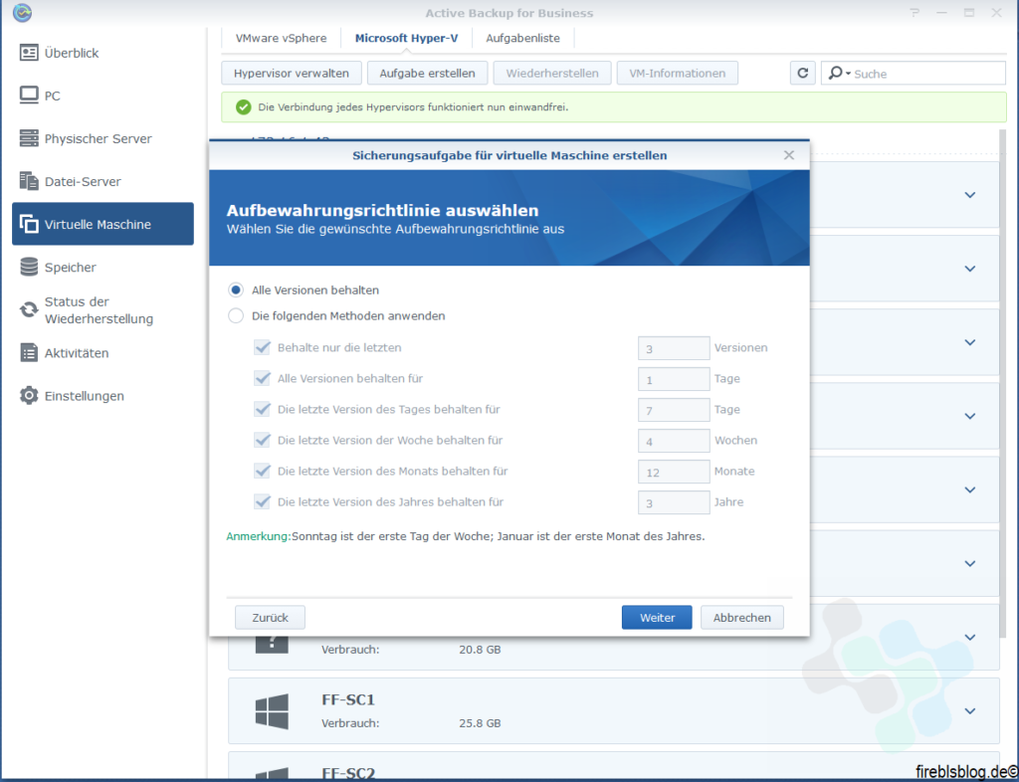Click the Anmerkung note label
The width and height of the screenshot is (1019, 782).
pos(259,536)
